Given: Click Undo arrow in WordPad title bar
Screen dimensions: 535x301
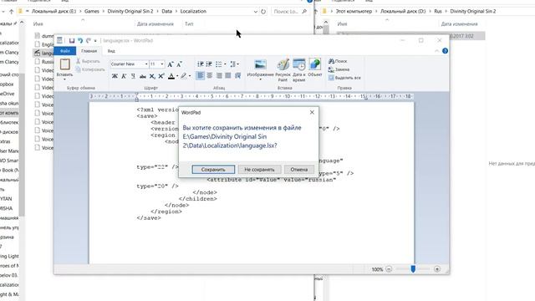Looking at the screenshot, I should pyautogui.click(x=80, y=41).
